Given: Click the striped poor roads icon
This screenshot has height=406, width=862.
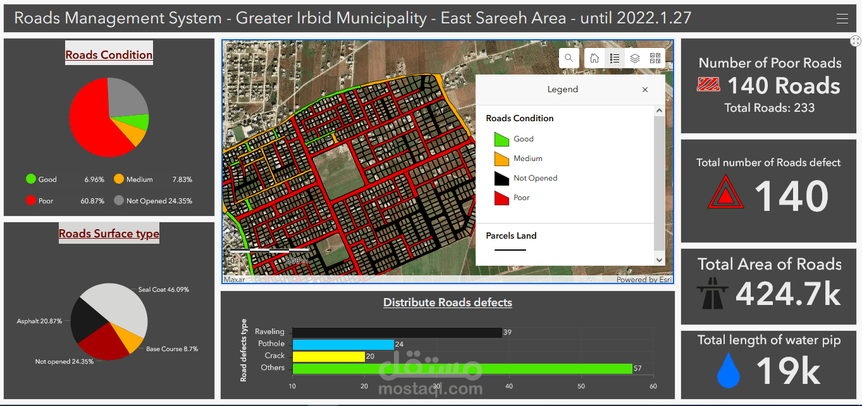Looking at the screenshot, I should click(708, 85).
